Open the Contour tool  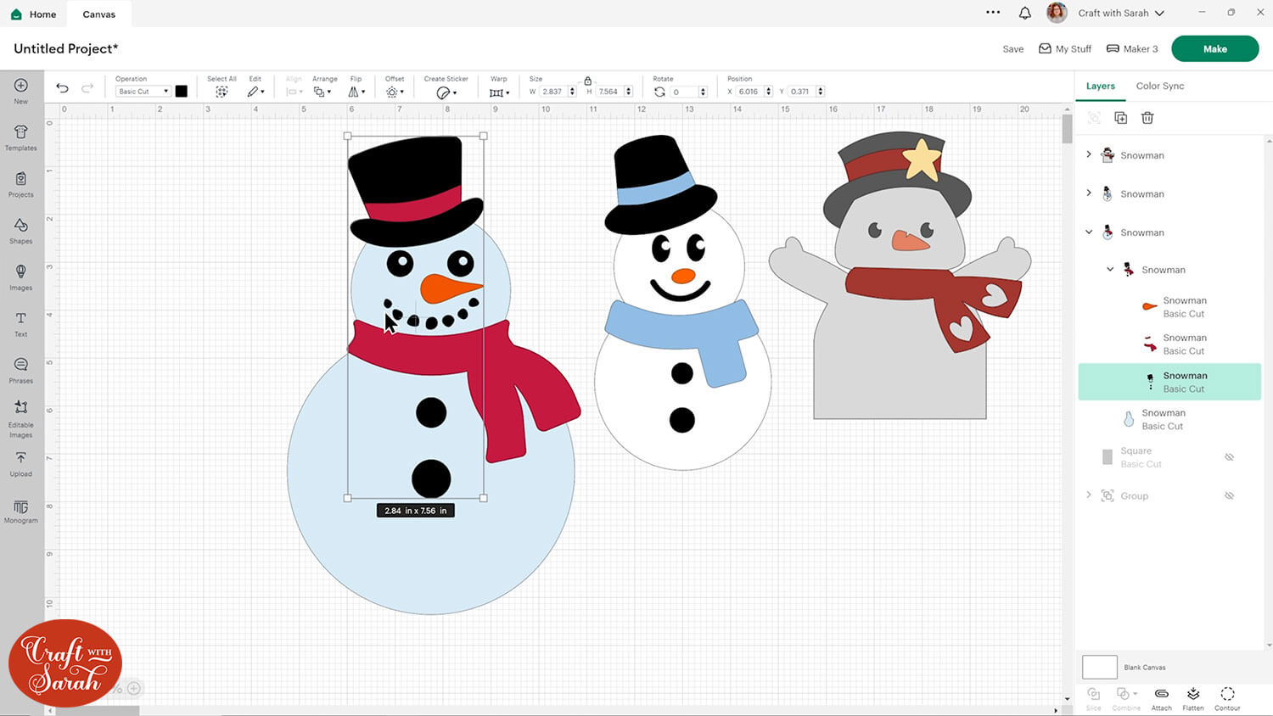click(1227, 698)
